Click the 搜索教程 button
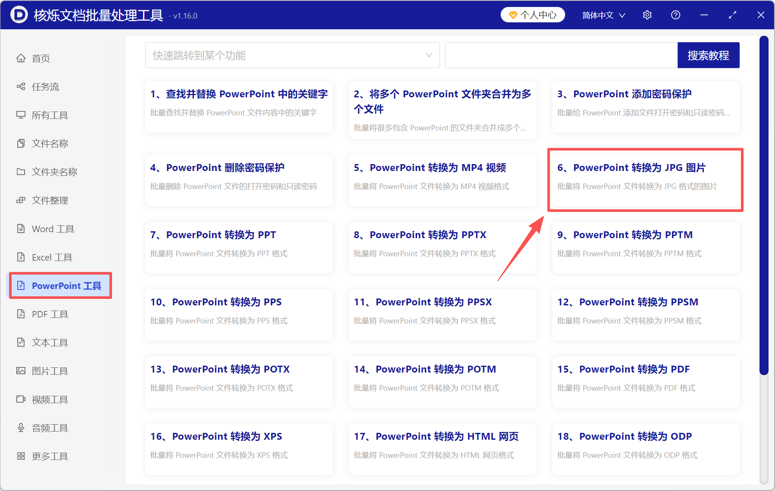This screenshot has height=491, width=775. [708, 55]
